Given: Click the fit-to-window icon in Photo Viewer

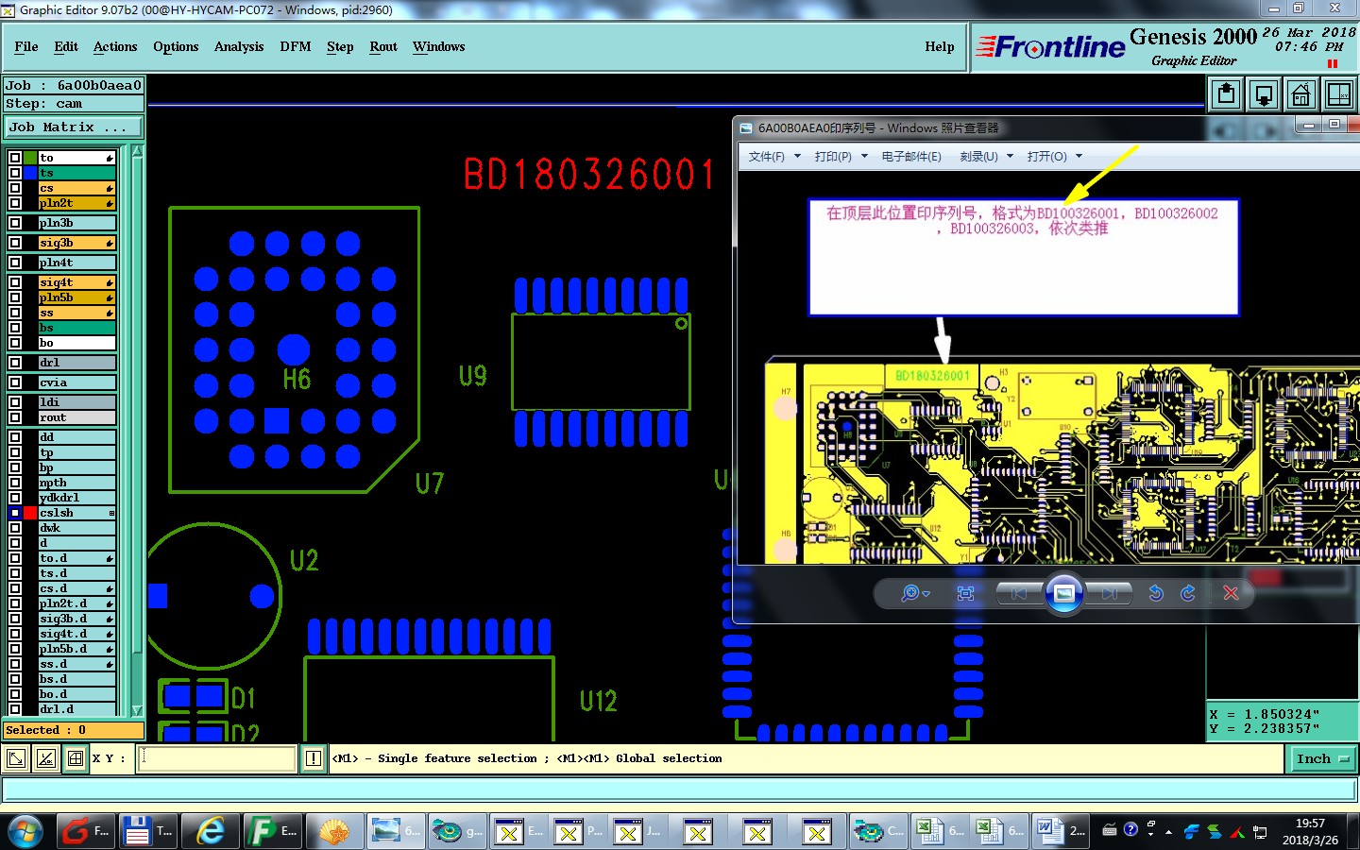Looking at the screenshot, I should point(965,593).
